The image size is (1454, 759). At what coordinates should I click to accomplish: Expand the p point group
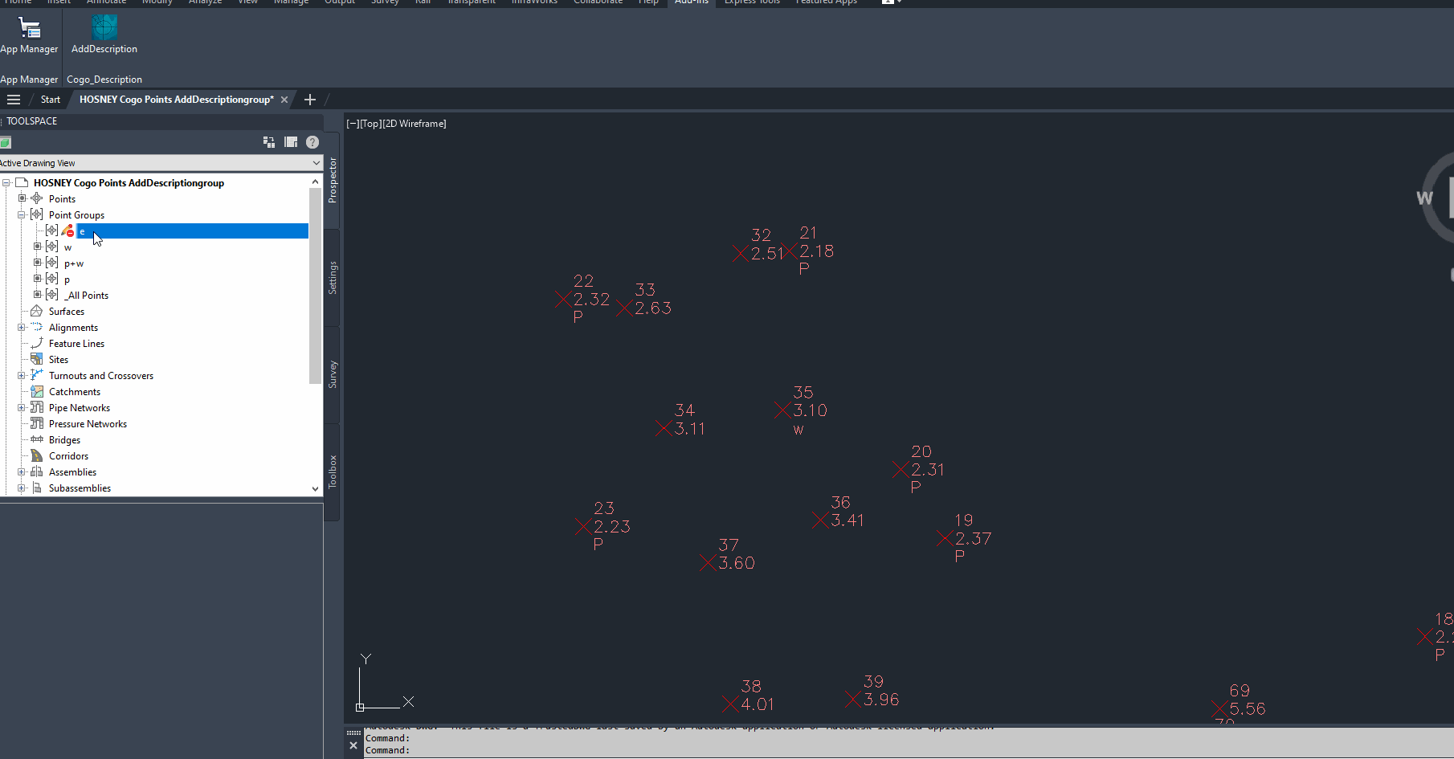(x=37, y=279)
